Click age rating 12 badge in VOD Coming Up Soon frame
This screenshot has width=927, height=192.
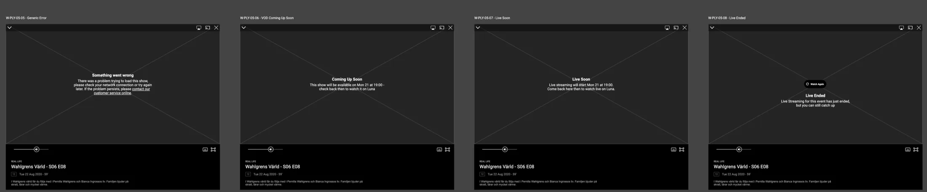click(248, 174)
